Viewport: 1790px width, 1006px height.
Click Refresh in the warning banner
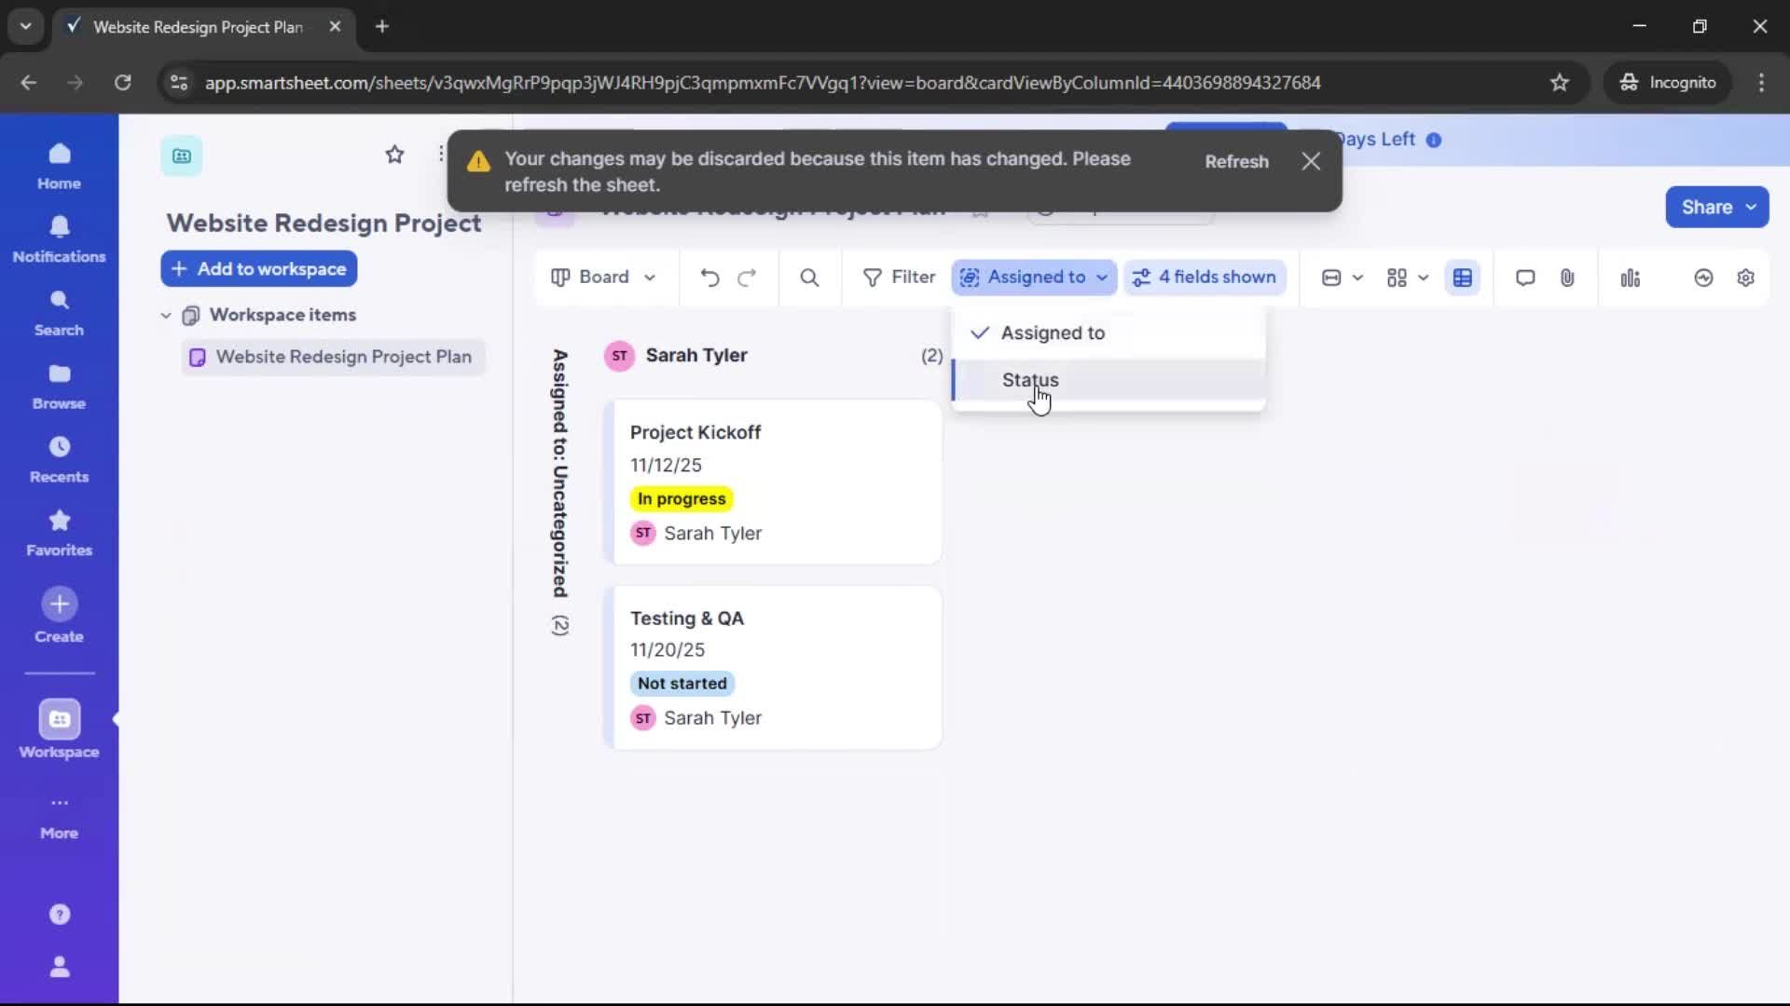pyautogui.click(x=1236, y=160)
